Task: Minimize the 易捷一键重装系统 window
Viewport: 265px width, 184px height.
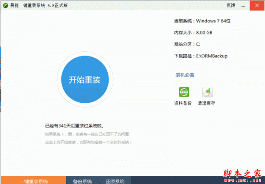Action: [243, 6]
